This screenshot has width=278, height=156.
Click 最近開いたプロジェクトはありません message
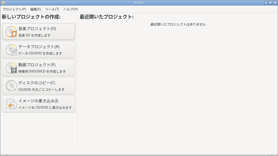178,24
